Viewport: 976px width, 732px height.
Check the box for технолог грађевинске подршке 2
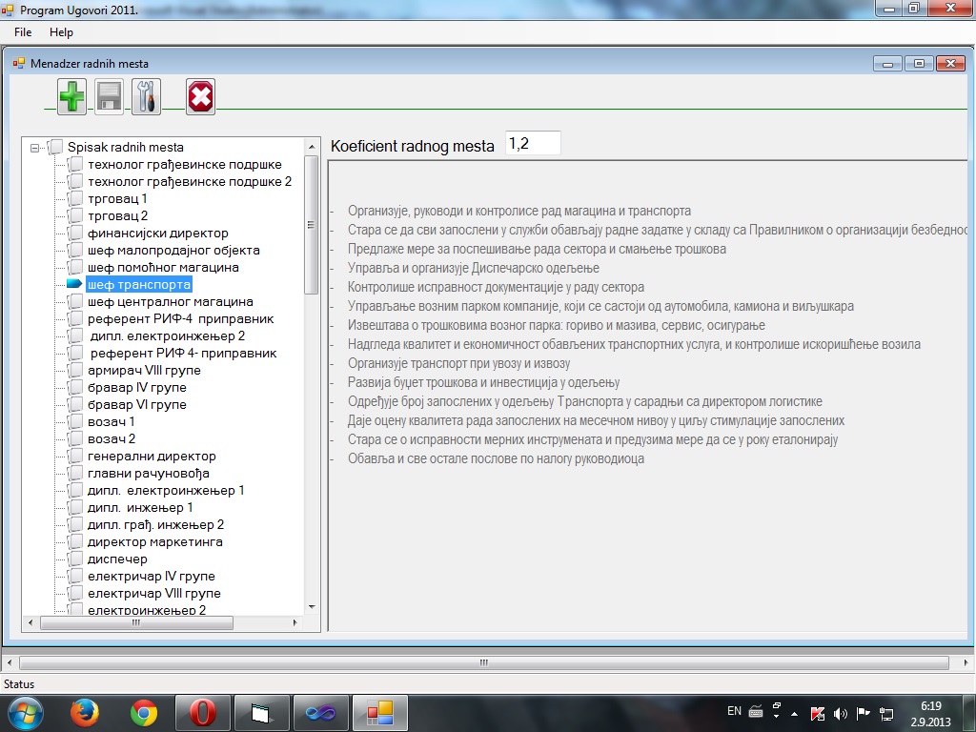click(x=75, y=182)
